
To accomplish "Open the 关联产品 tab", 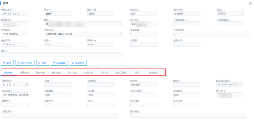I will 89,73.
